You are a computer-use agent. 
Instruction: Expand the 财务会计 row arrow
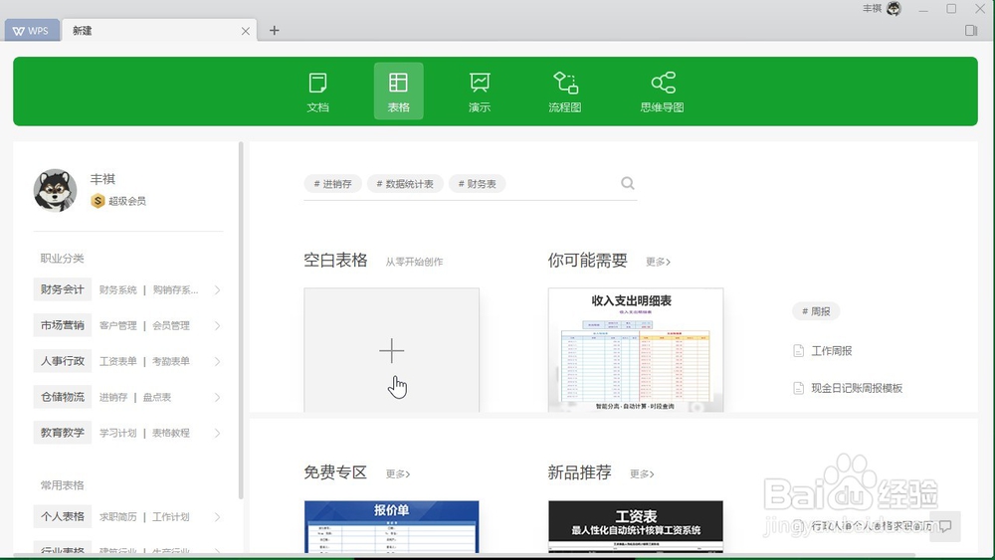pyautogui.click(x=217, y=289)
